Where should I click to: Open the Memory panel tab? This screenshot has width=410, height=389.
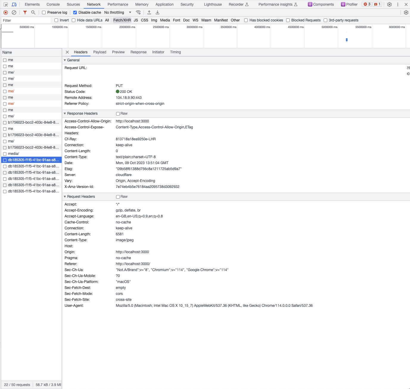click(x=142, y=4)
